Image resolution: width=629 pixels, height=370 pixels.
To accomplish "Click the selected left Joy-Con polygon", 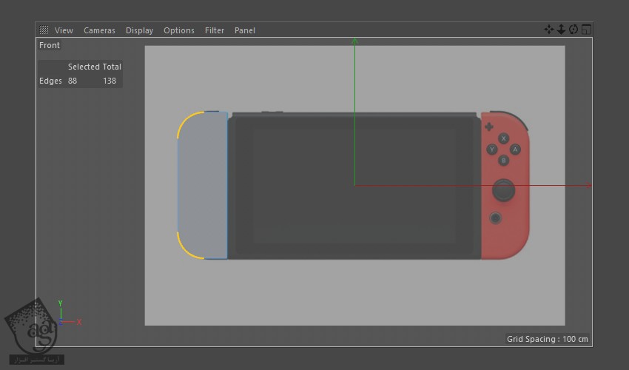I will [x=203, y=186].
